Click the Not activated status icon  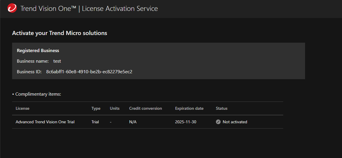click(x=218, y=122)
